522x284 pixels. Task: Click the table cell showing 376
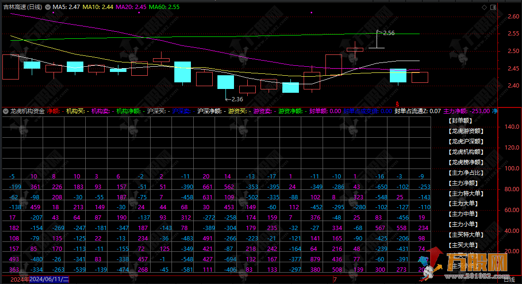click(x=315, y=217)
